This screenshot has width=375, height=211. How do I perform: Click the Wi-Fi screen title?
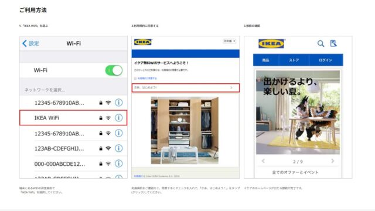tap(74, 43)
